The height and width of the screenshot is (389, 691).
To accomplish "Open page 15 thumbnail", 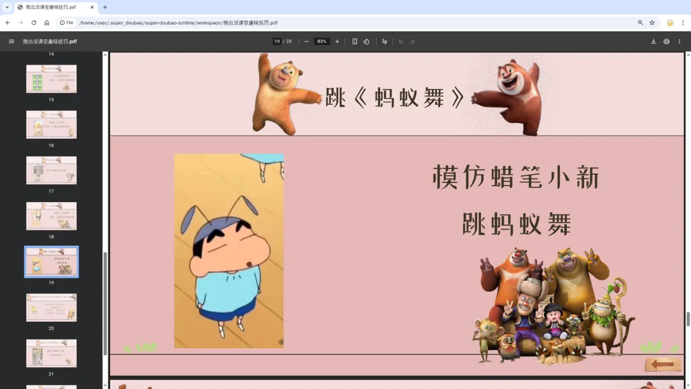I will [x=51, y=79].
